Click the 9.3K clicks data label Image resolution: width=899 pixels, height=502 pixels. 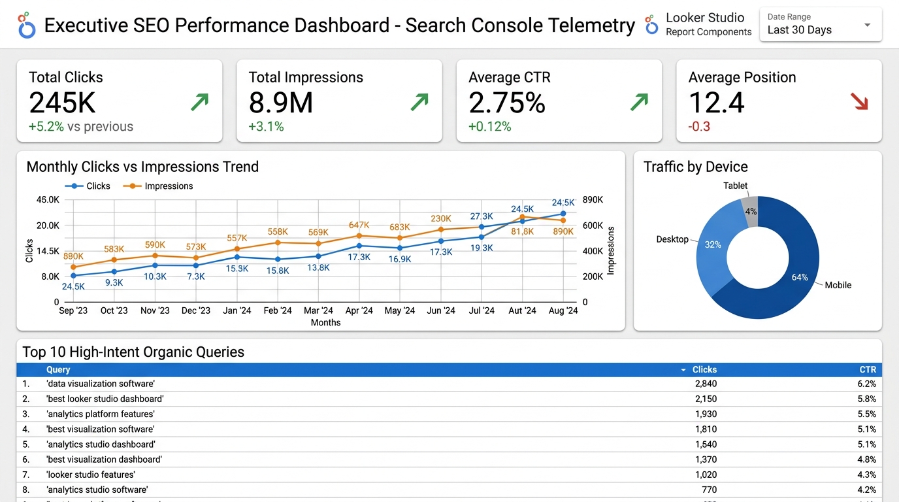114,282
